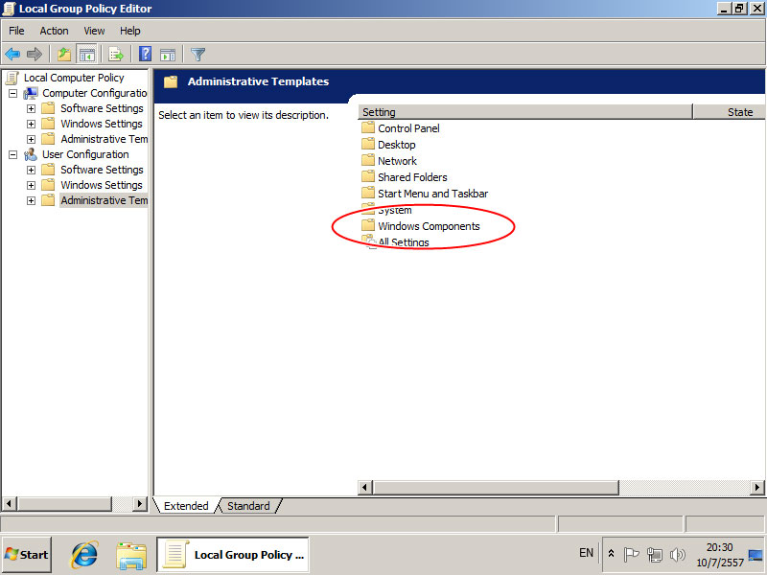Select Local Computer Policy root label

[x=74, y=78]
